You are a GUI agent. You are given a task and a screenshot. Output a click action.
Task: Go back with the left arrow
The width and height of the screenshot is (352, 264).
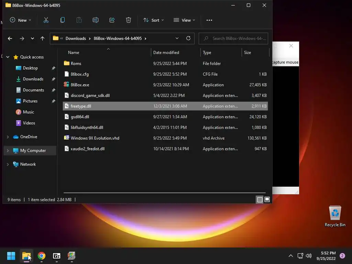10,38
